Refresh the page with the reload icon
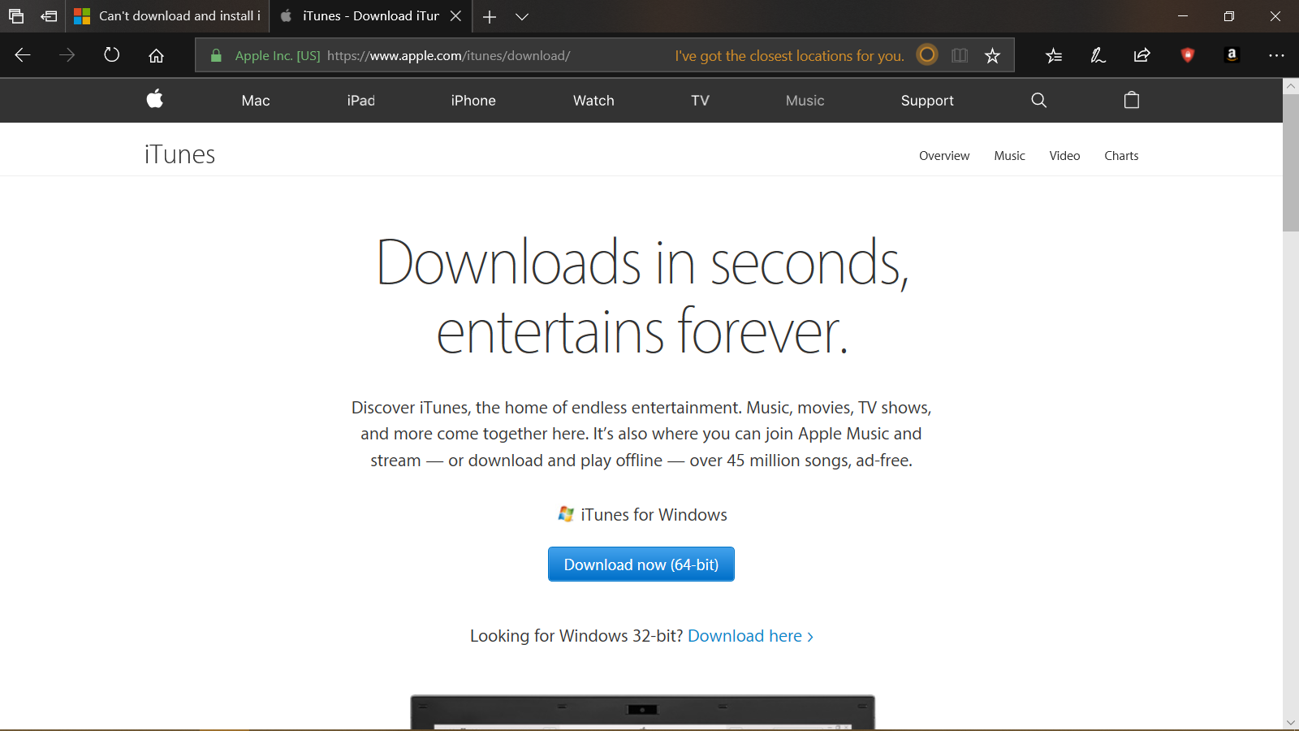Viewport: 1299px width, 731px height. pyautogui.click(x=112, y=55)
